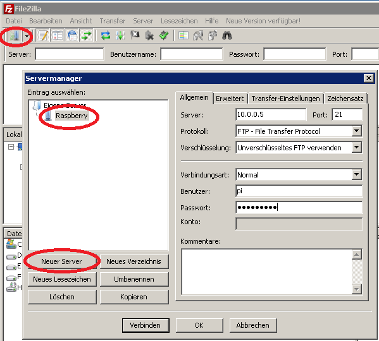This screenshot has width=379, height=341.
Task: Open the Transfer menu
Action: 113,21
